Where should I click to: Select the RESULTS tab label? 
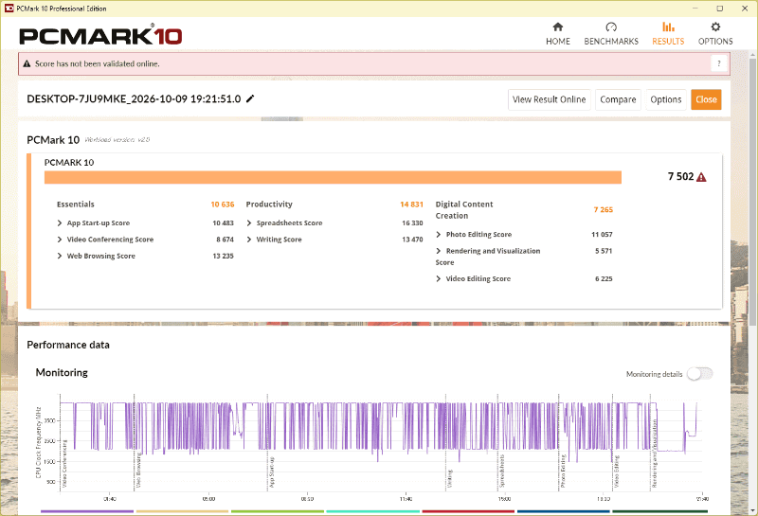(668, 42)
